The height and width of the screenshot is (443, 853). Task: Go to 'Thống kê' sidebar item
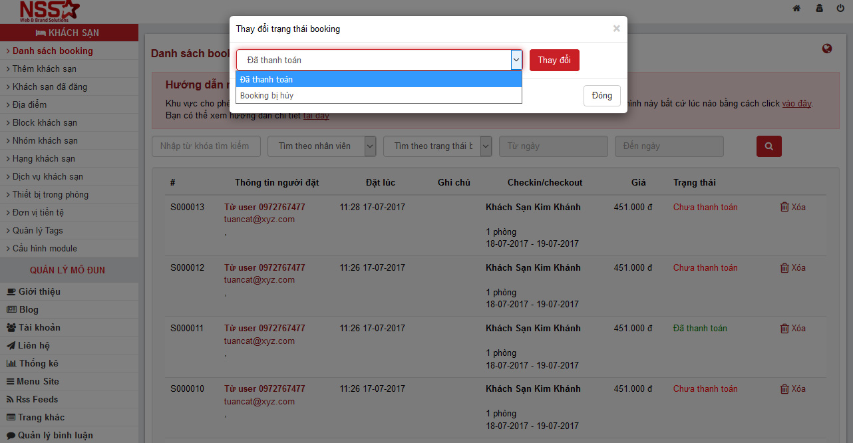click(x=39, y=363)
